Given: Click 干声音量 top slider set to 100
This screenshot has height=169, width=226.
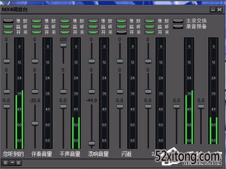Looking at the screenshot, I should pyautogui.click(x=63, y=45).
